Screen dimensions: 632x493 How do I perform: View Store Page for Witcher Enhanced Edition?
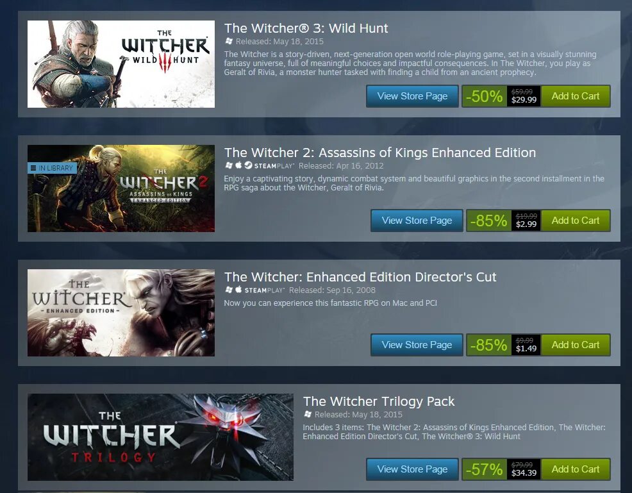click(417, 345)
